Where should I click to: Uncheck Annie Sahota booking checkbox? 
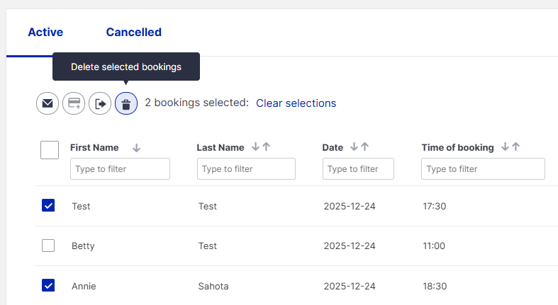(x=48, y=286)
